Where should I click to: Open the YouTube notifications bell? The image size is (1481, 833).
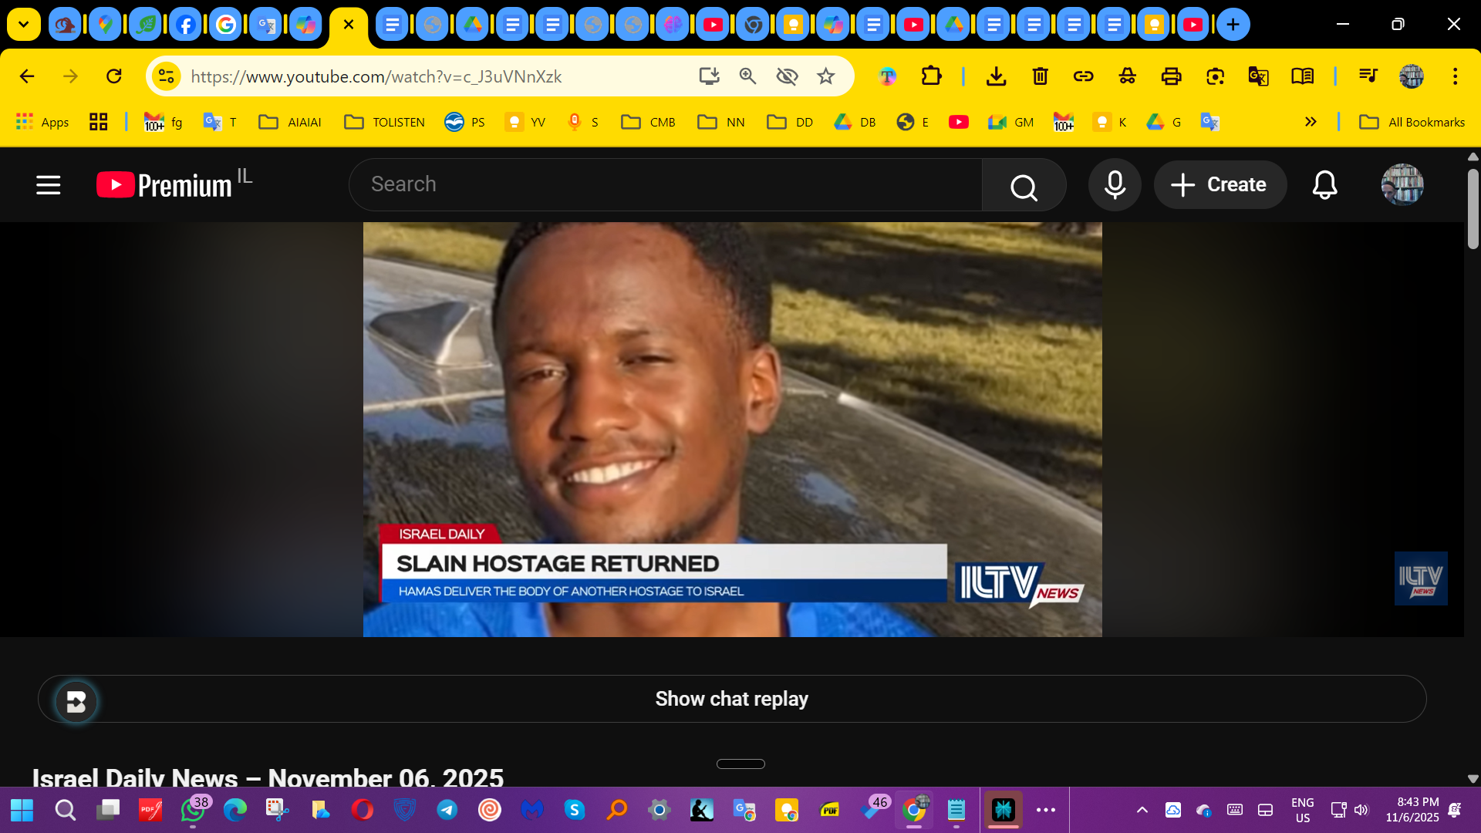1324,185
